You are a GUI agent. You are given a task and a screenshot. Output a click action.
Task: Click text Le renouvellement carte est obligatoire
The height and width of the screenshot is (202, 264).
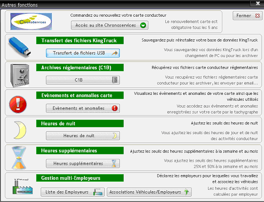[x=191, y=25]
